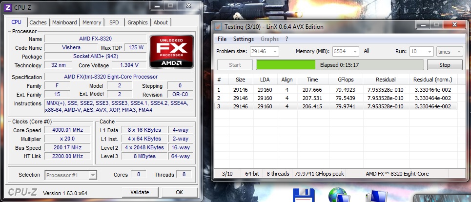Sort by the Align column header
Viewport: 471px width, 202px height.
[287, 80]
